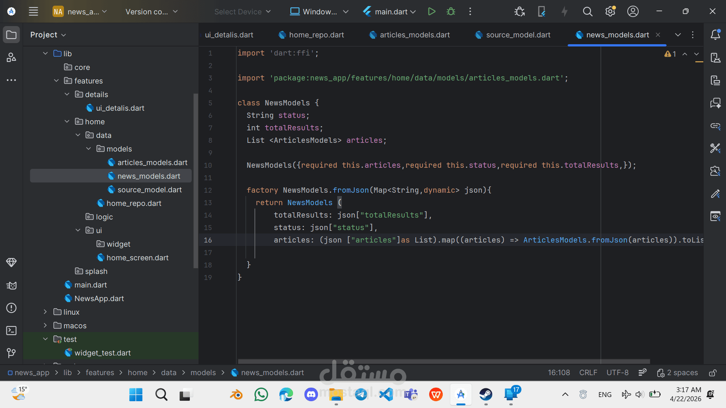Screen dimensions: 726x408
Task: Open the Git version control tool window
Action: [11, 353]
